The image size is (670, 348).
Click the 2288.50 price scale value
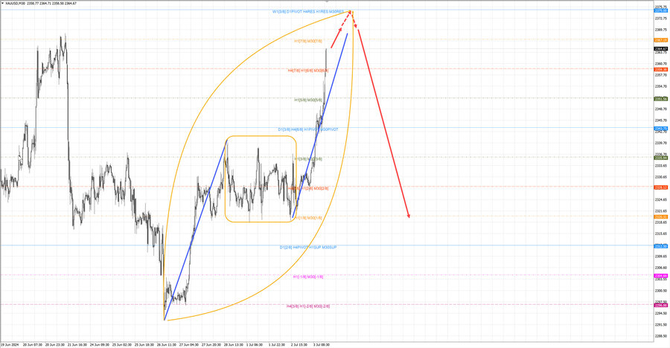click(x=660, y=336)
